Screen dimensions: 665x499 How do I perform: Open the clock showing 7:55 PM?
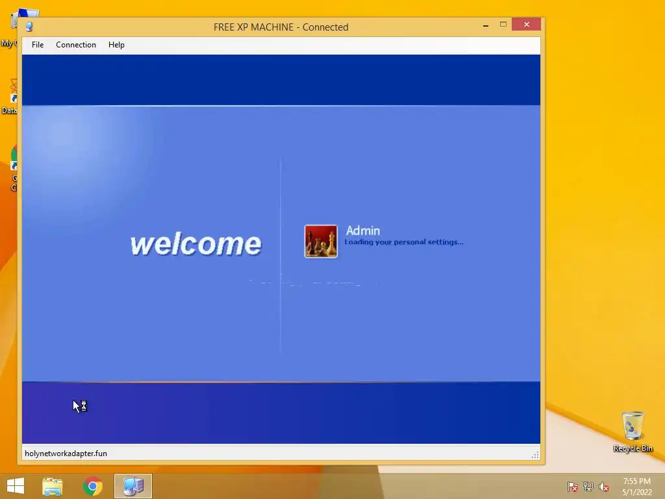636,487
